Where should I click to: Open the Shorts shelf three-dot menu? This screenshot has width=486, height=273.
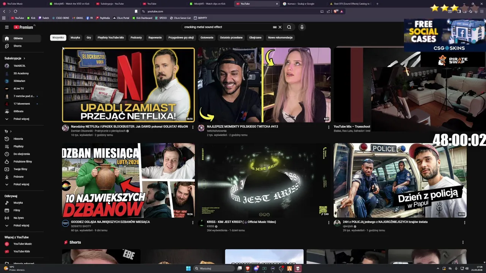(463, 242)
